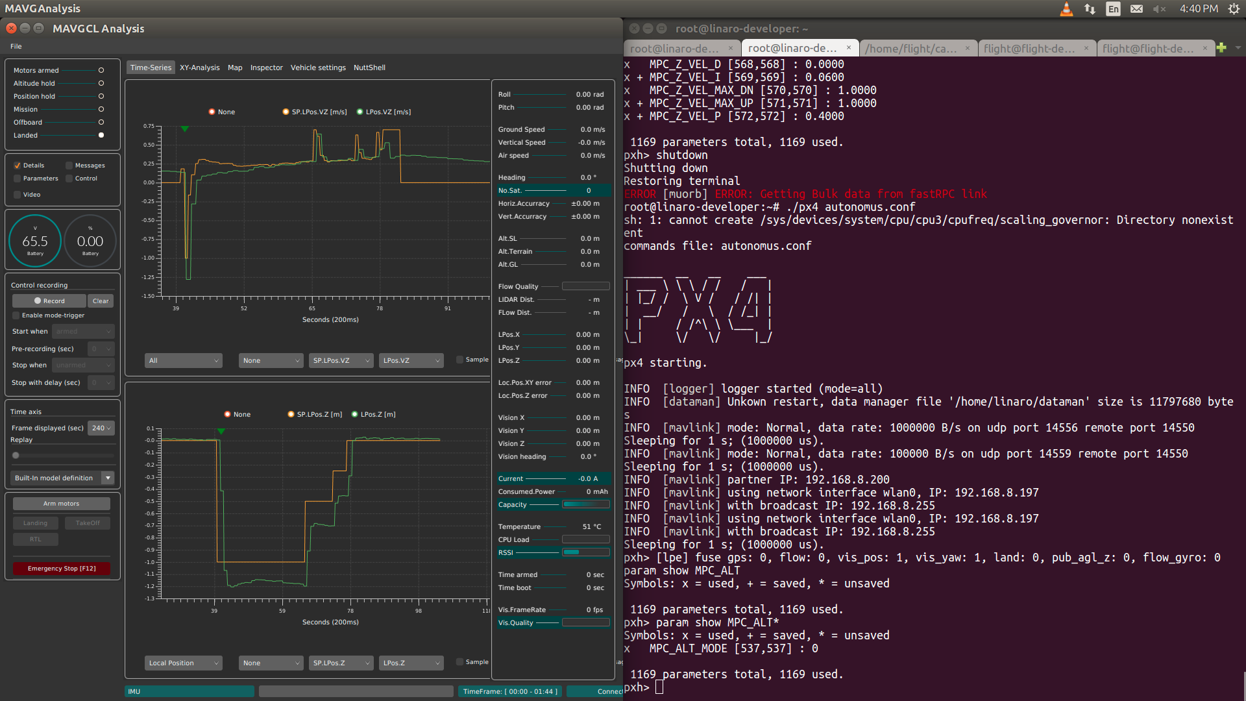Open the LPos.Z series selector dropdown

pyautogui.click(x=411, y=663)
